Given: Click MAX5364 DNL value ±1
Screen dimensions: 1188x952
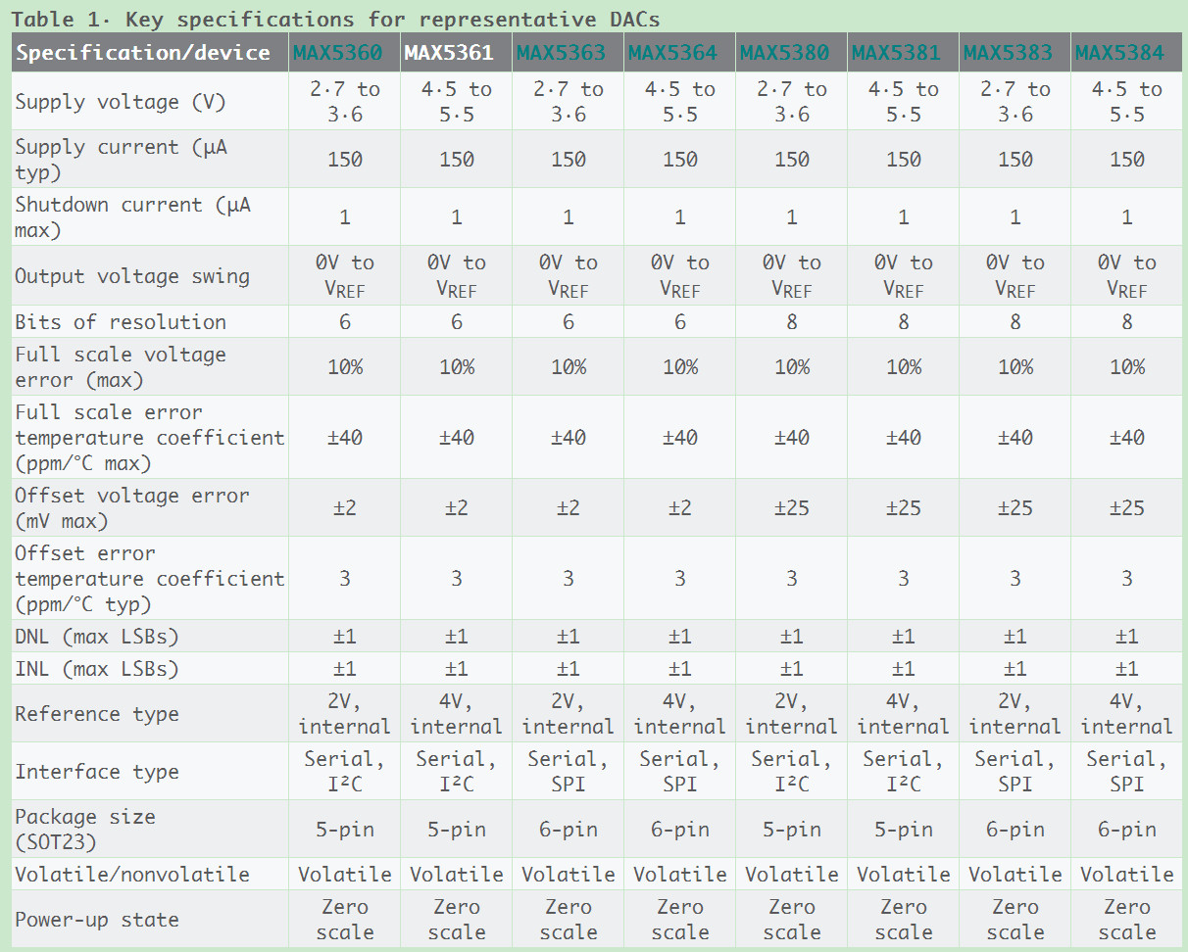Looking at the screenshot, I should tap(679, 638).
